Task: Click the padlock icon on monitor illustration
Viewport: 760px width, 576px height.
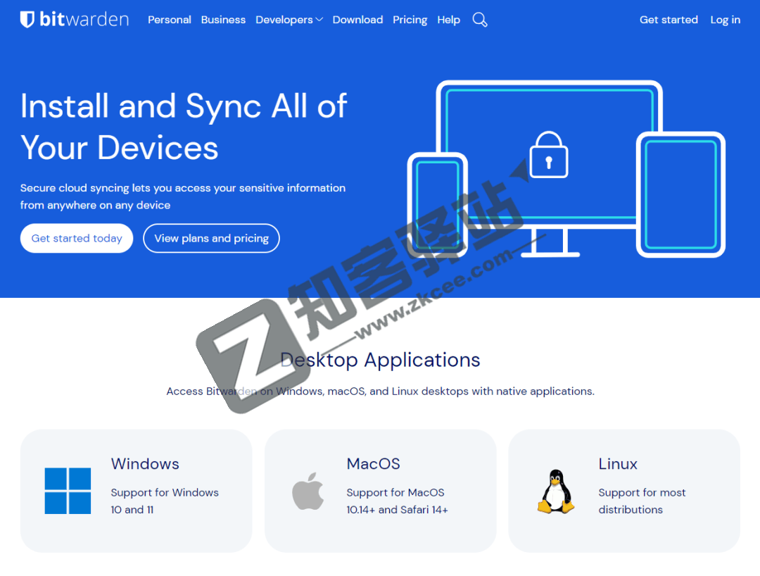Action: [x=548, y=156]
